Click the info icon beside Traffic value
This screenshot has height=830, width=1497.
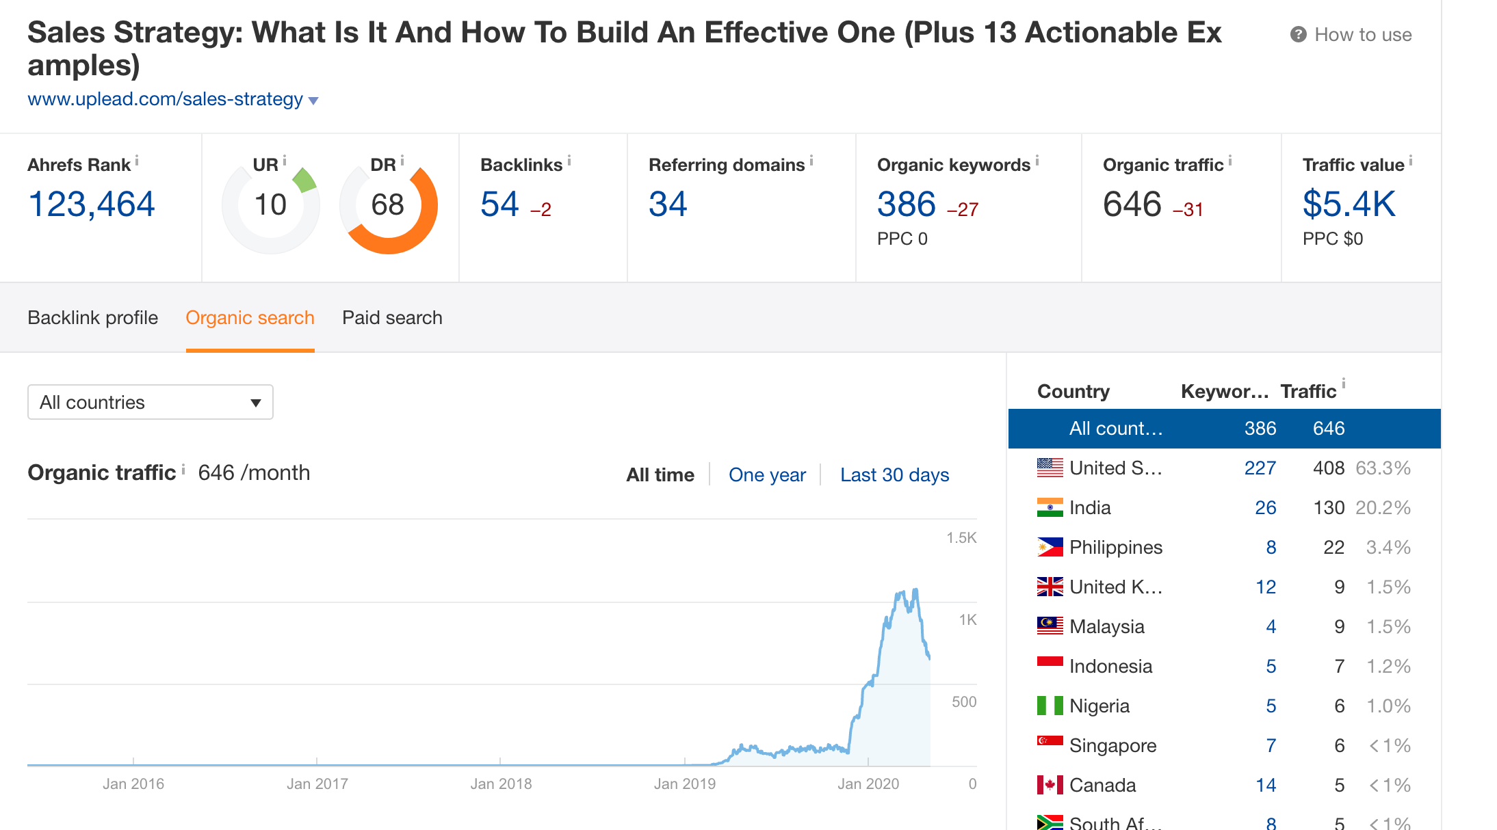[x=1411, y=161]
